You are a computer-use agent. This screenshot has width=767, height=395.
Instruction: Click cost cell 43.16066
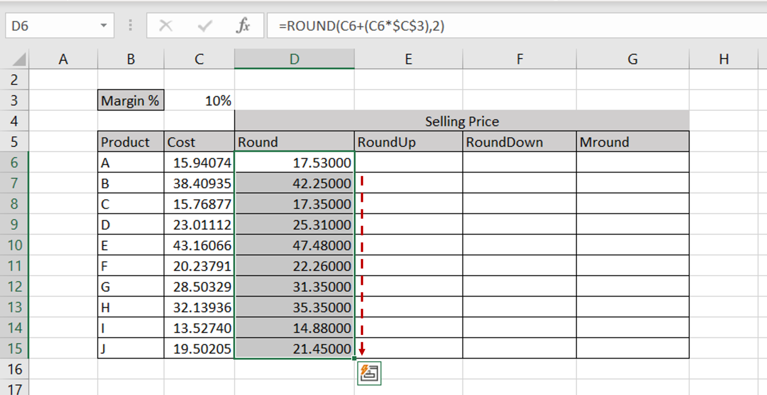199,245
